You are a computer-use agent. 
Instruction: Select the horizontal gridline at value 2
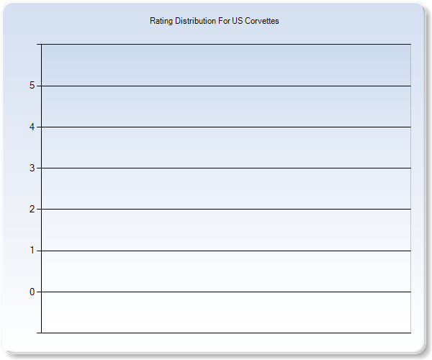pos(225,209)
